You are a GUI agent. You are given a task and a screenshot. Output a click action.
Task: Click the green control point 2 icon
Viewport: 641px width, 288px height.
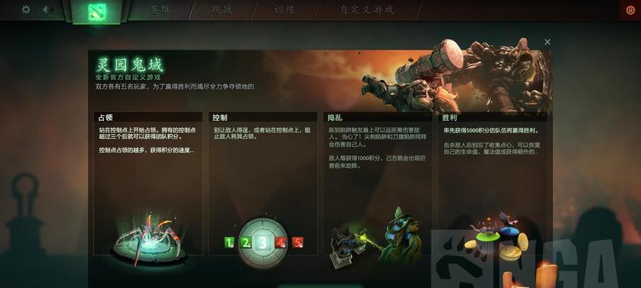[x=245, y=243]
